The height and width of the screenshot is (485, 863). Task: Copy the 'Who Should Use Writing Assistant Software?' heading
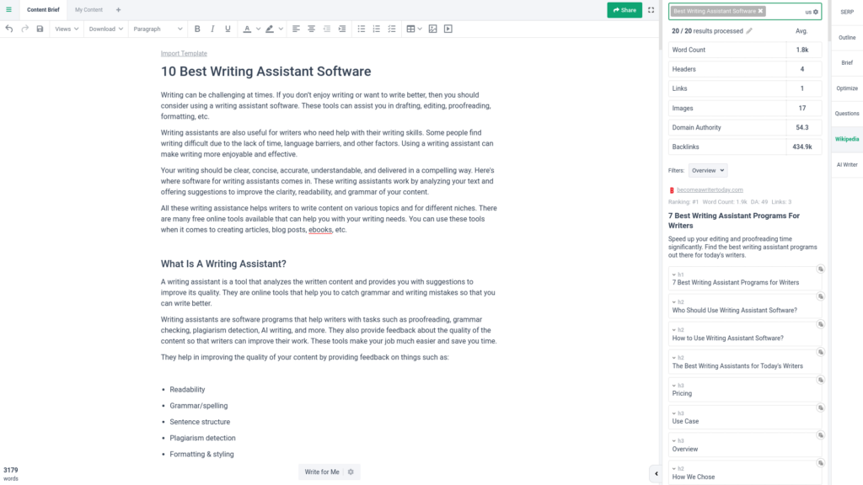click(x=821, y=296)
